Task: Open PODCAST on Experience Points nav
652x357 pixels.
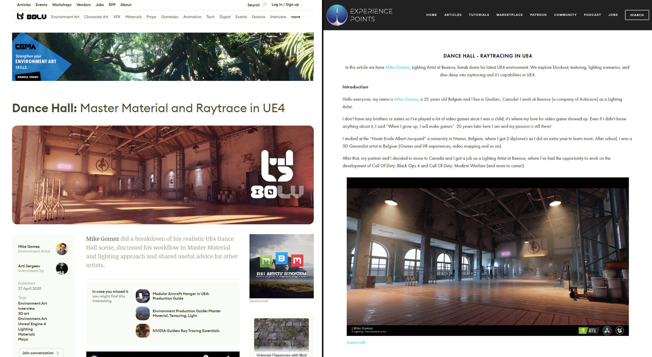Action: [593, 15]
